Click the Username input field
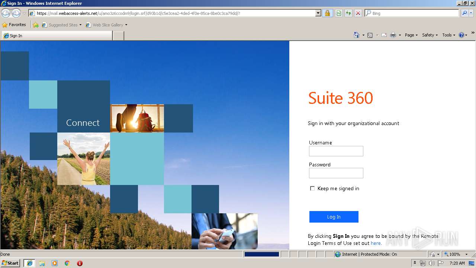 (336, 151)
